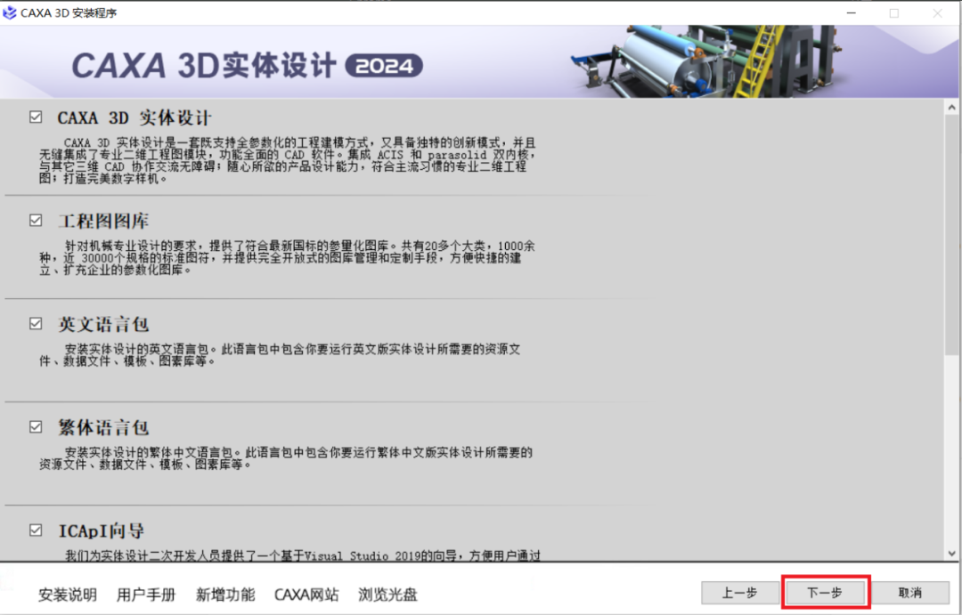Open the 用户手册 link

[x=146, y=595]
